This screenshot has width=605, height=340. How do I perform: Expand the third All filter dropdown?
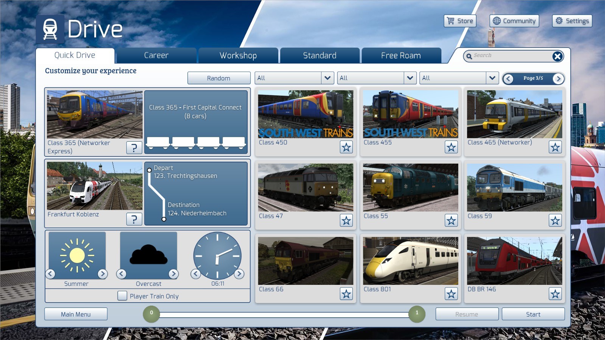pos(492,78)
